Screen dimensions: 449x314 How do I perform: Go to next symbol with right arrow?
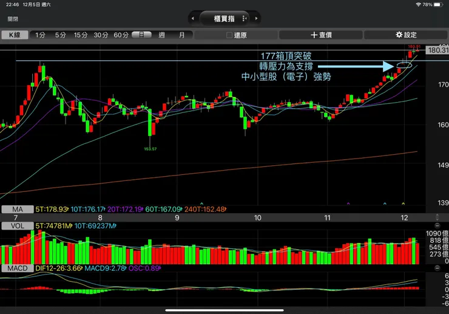[256, 18]
